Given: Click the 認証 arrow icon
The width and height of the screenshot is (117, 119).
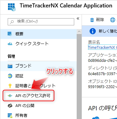Looking at the screenshot, I should (x=10, y=76).
